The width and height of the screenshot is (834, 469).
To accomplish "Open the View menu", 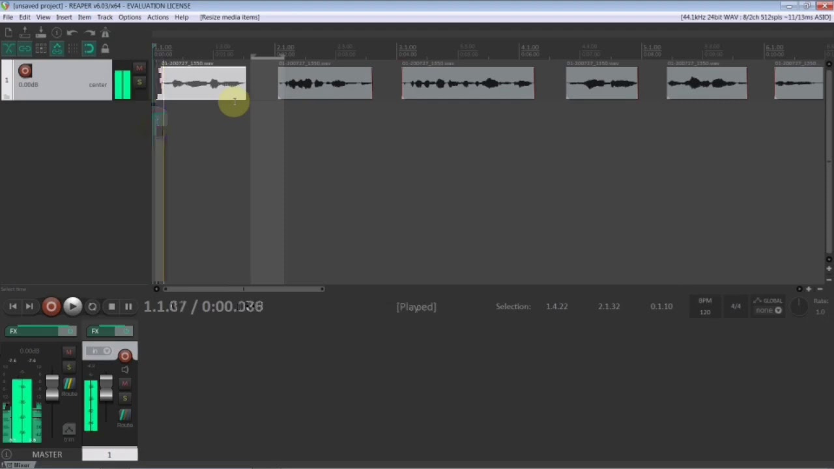I will pyautogui.click(x=43, y=17).
